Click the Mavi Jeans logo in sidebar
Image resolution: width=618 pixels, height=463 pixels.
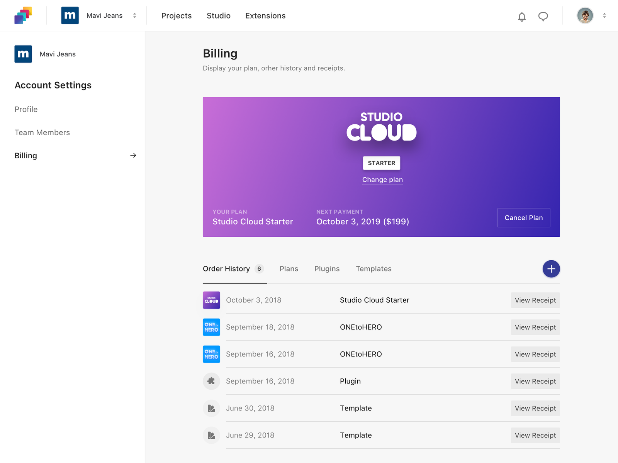pyautogui.click(x=23, y=54)
